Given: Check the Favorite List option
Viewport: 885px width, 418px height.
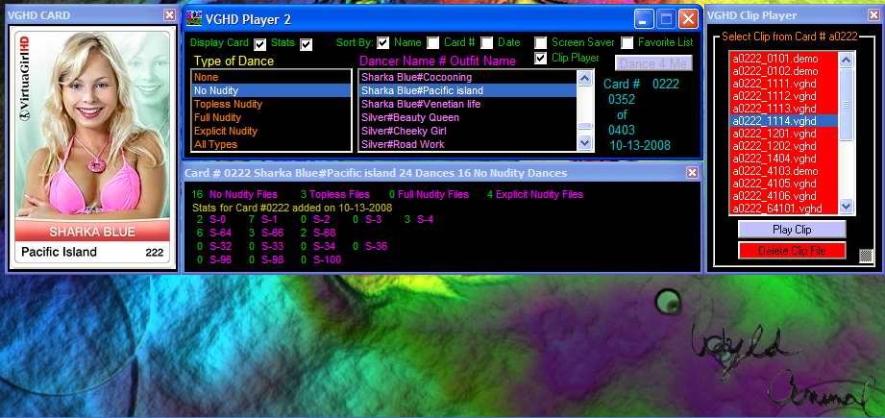Looking at the screenshot, I should coord(627,42).
